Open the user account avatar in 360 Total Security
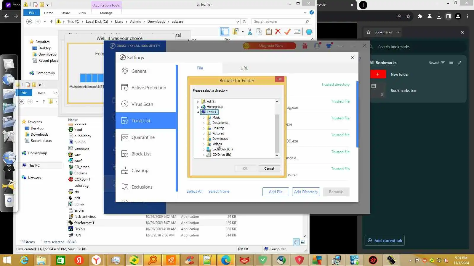This screenshot has height=266, width=474. click(x=317, y=46)
